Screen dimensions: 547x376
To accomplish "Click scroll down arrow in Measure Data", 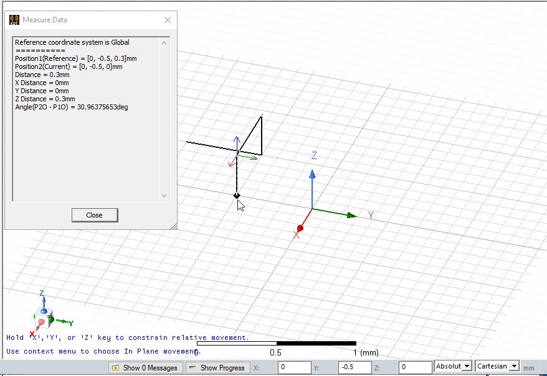I will (164, 196).
